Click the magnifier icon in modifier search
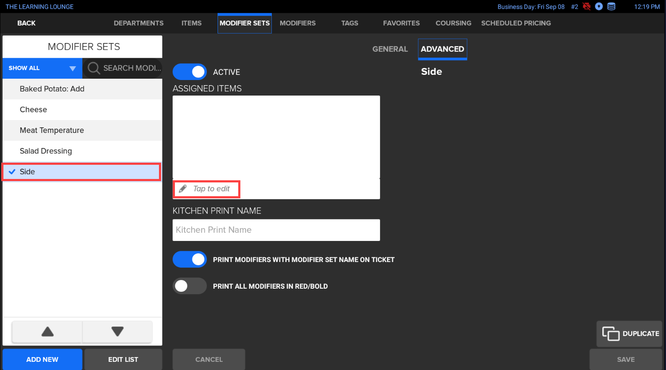Viewport: 666px width, 370px height. pyautogui.click(x=93, y=68)
